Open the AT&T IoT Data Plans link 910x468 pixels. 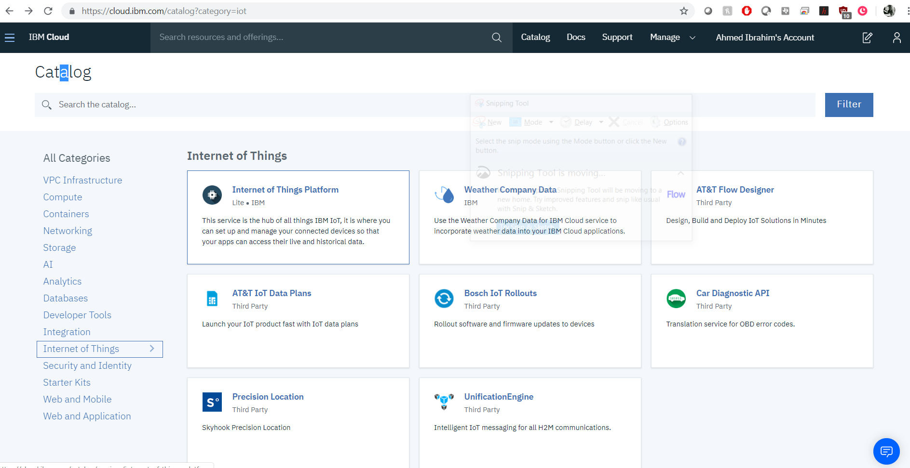coord(272,293)
